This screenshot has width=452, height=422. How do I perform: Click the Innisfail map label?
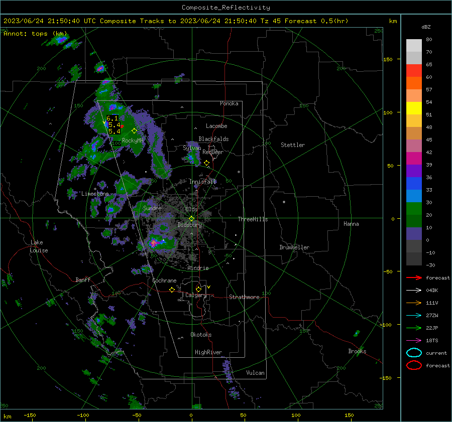click(203, 182)
